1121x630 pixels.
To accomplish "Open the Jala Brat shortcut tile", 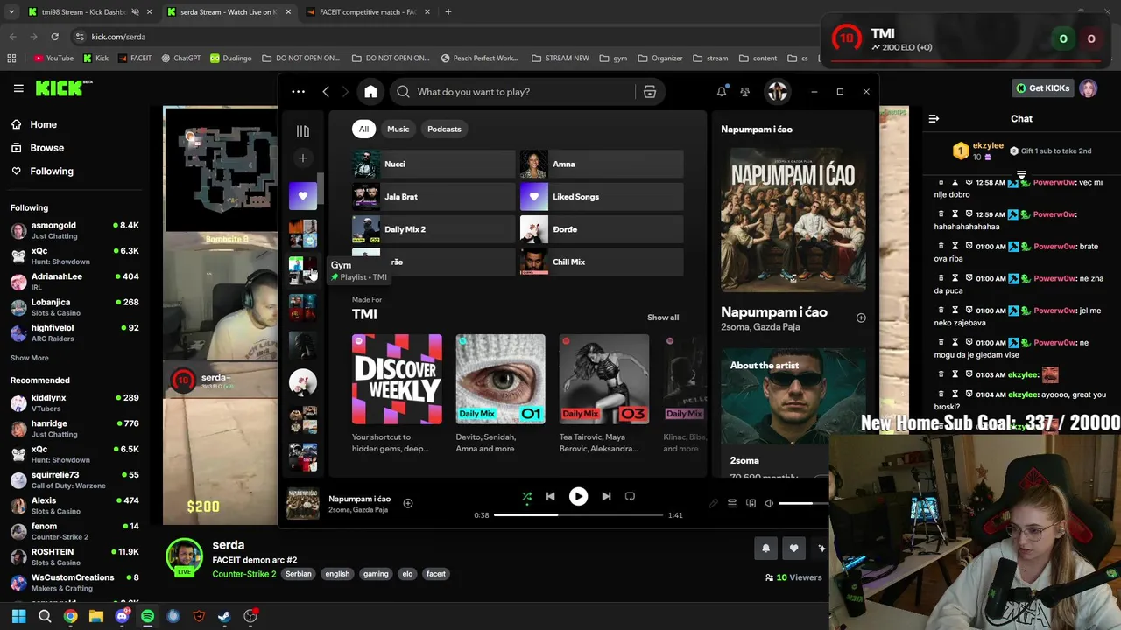I will pyautogui.click(x=434, y=197).
